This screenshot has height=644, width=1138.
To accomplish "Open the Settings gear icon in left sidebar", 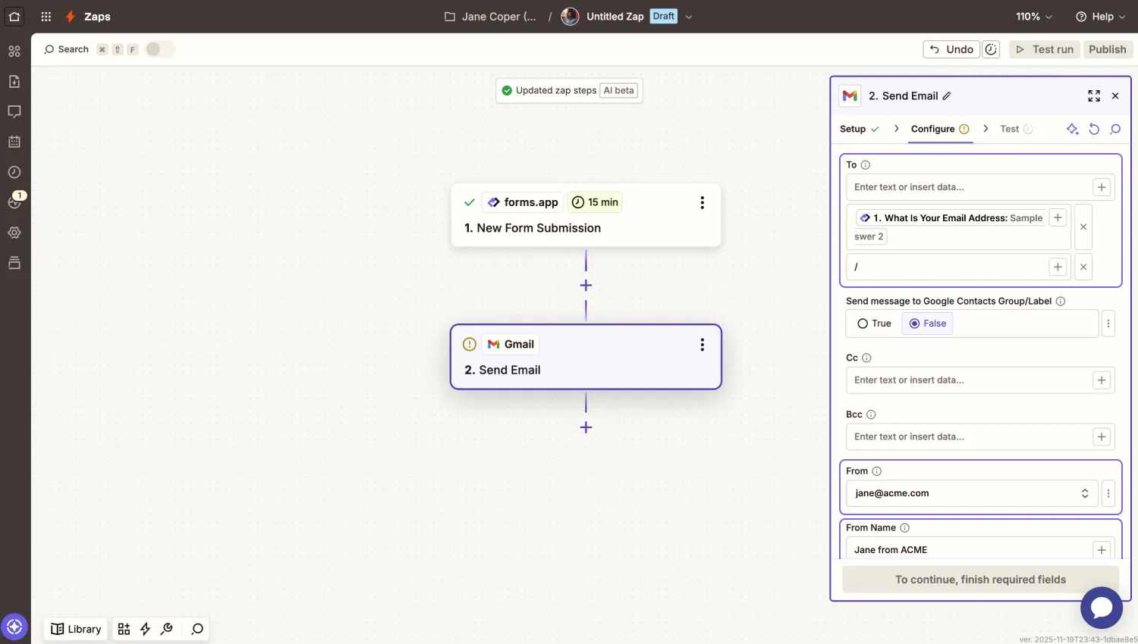I will pos(14,233).
